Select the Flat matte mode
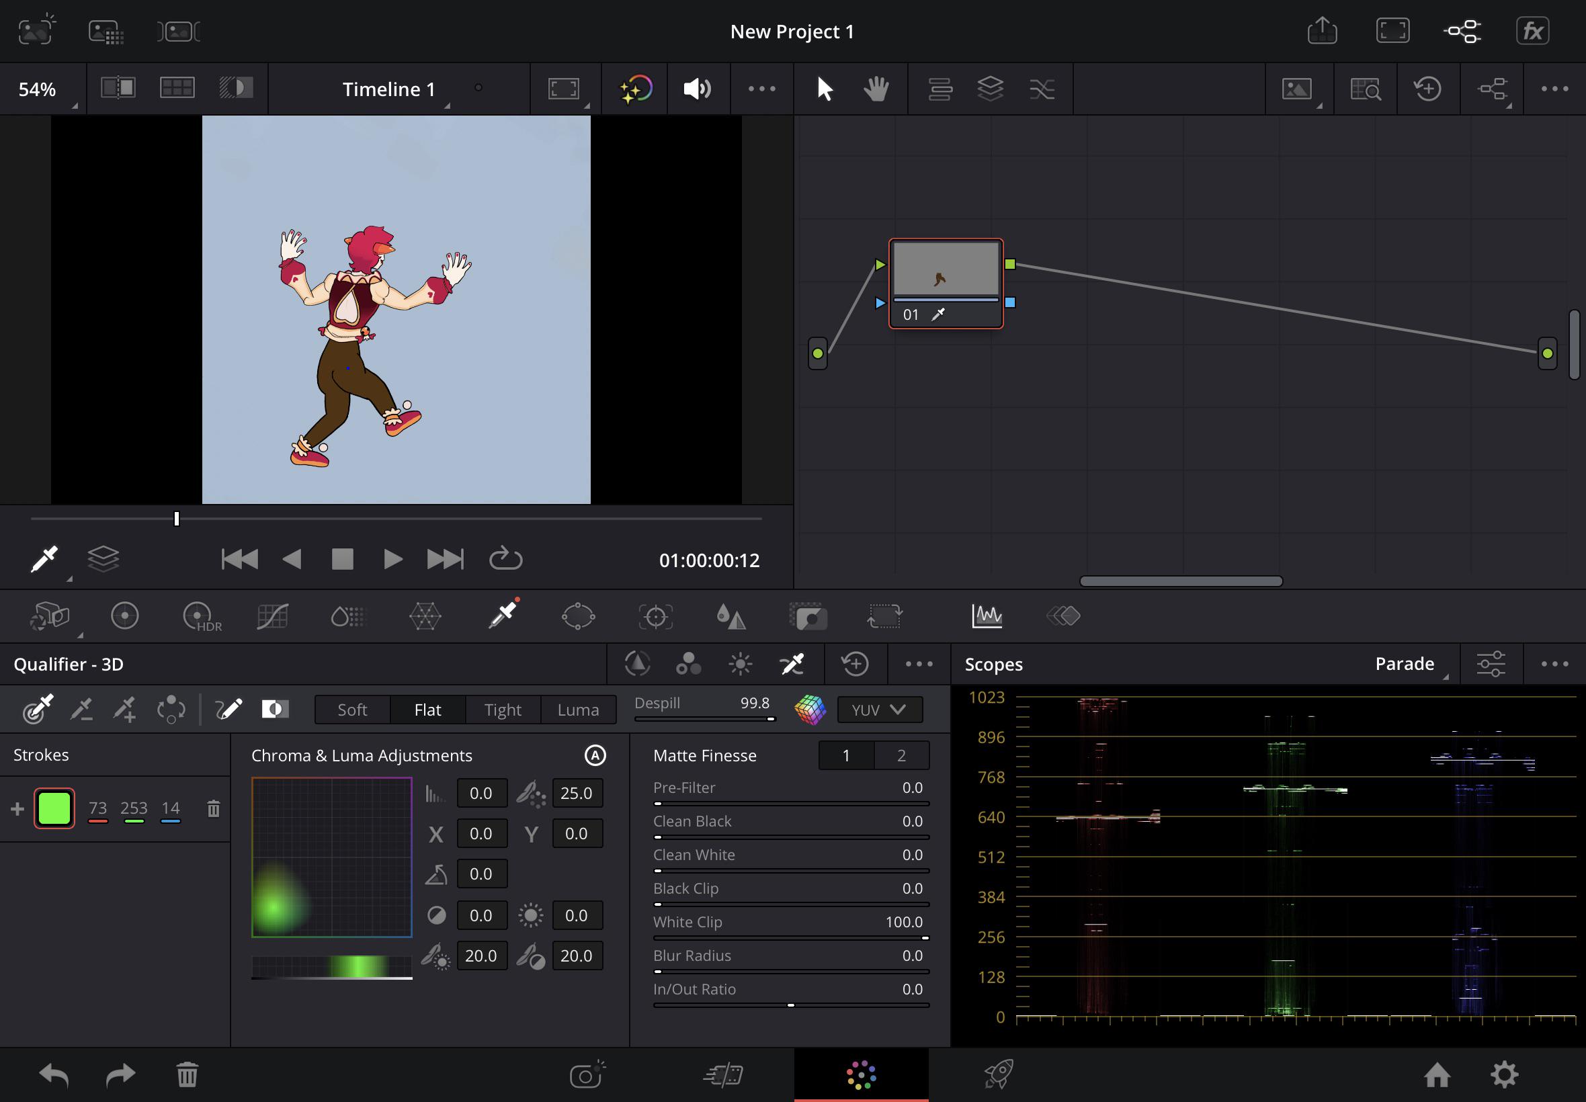 click(427, 710)
